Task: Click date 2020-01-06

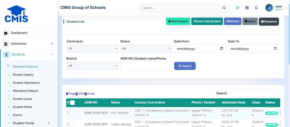Action: click(230, 122)
